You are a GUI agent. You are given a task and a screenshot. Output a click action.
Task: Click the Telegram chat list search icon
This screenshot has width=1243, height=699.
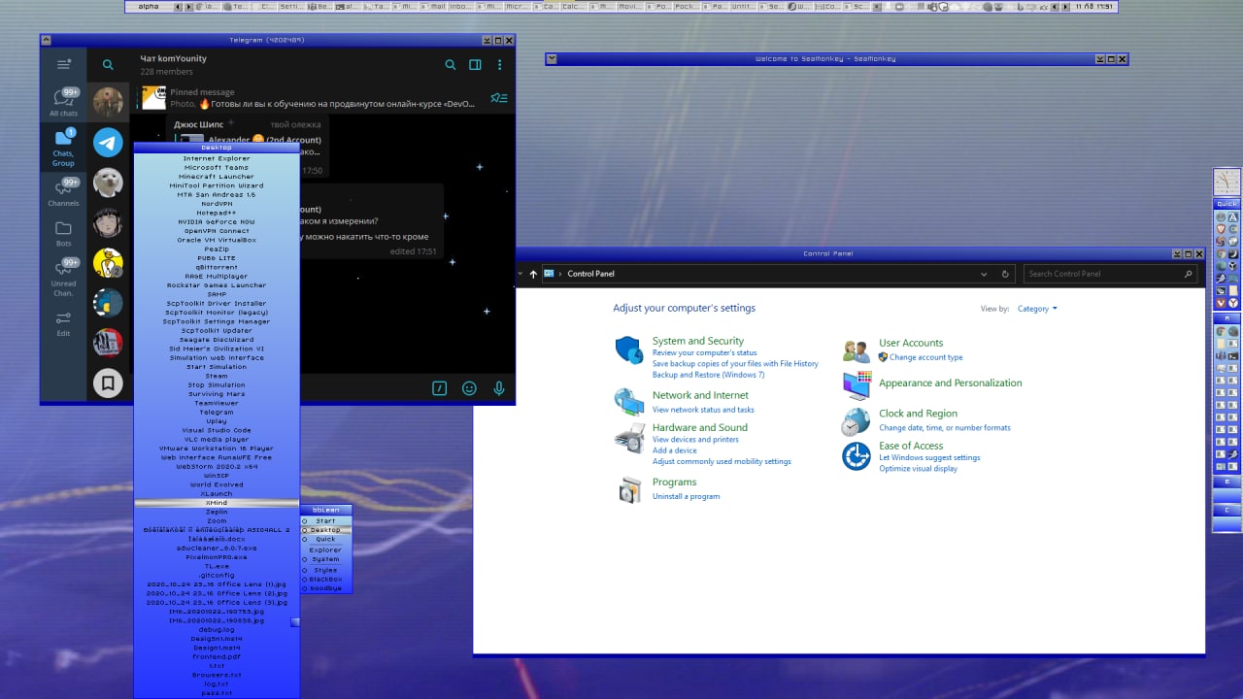click(108, 65)
